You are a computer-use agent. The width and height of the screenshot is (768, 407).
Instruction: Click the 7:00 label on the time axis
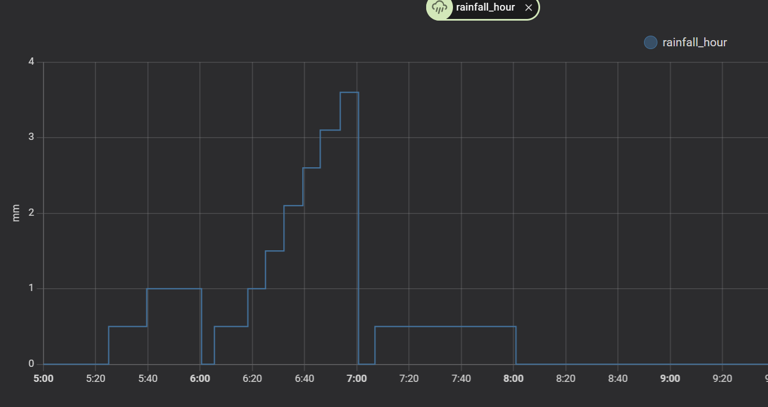tap(357, 378)
